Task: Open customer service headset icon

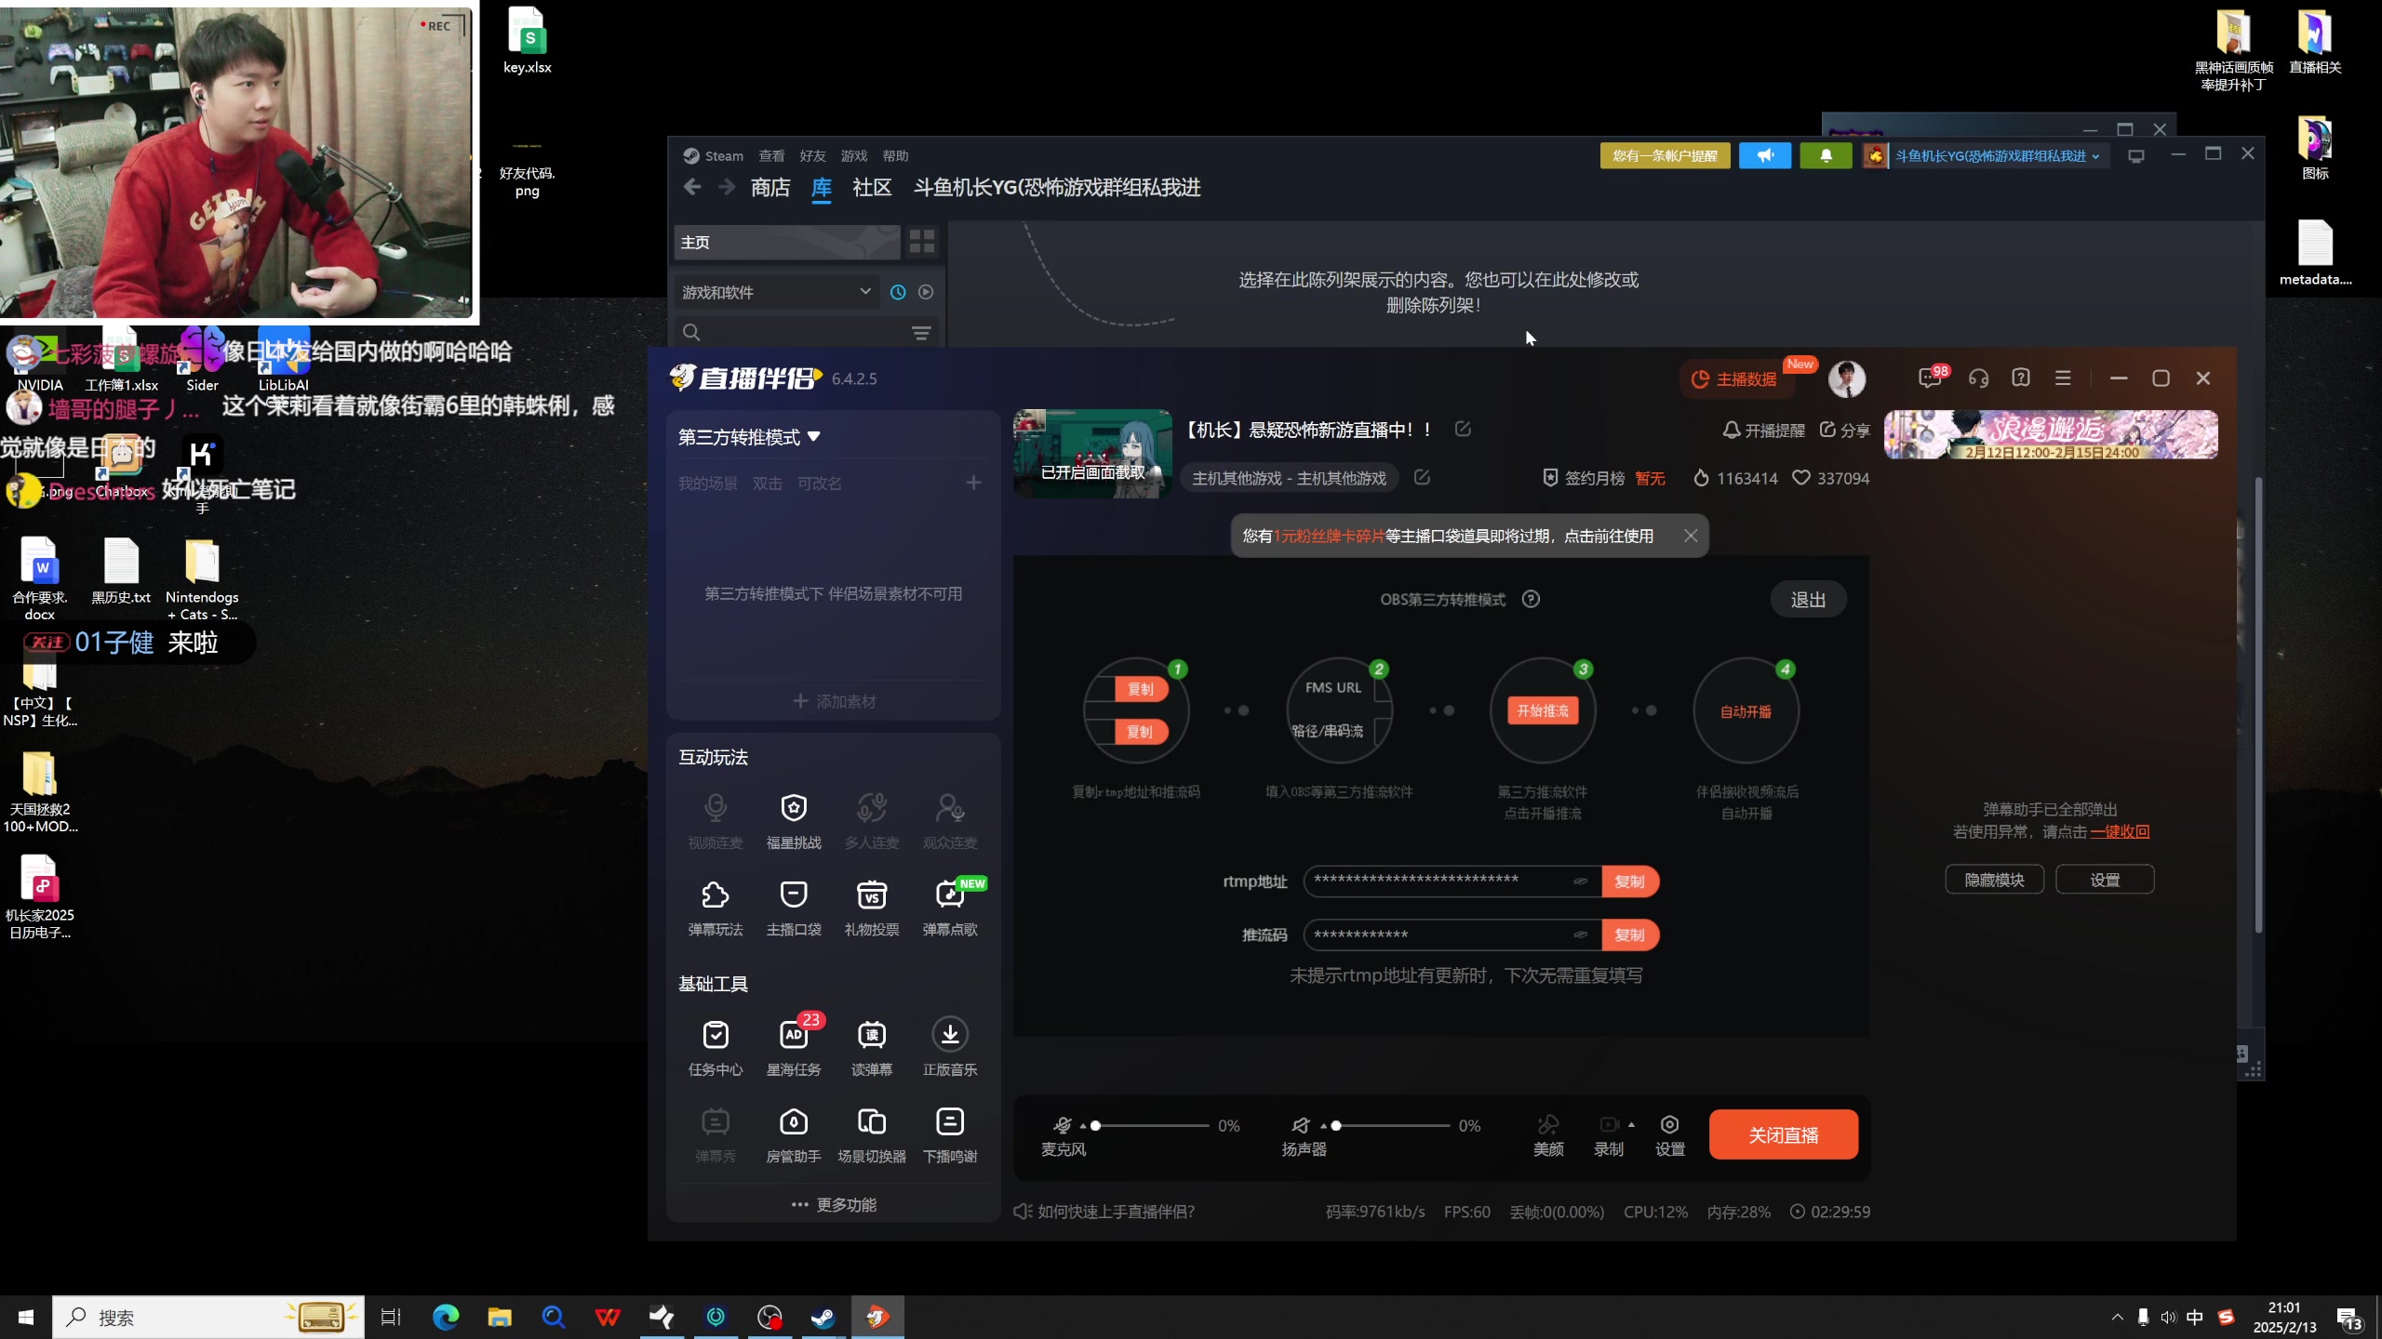Action: (1978, 378)
